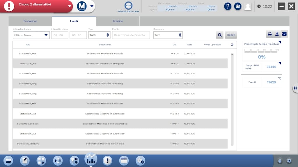Image resolution: width=298 pixels, height=167 pixels.
Task: Send events by email envelope icon
Action: 284,34
